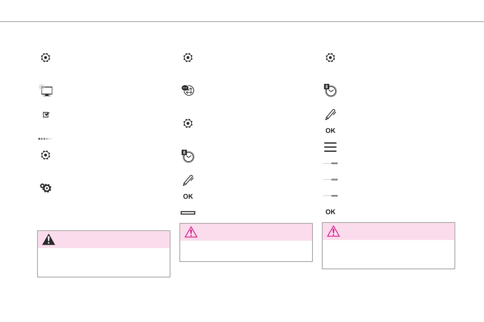This screenshot has width=484, height=322.
Task: Click the clock icon above the hamburger menu
Action: pyautogui.click(x=330, y=90)
